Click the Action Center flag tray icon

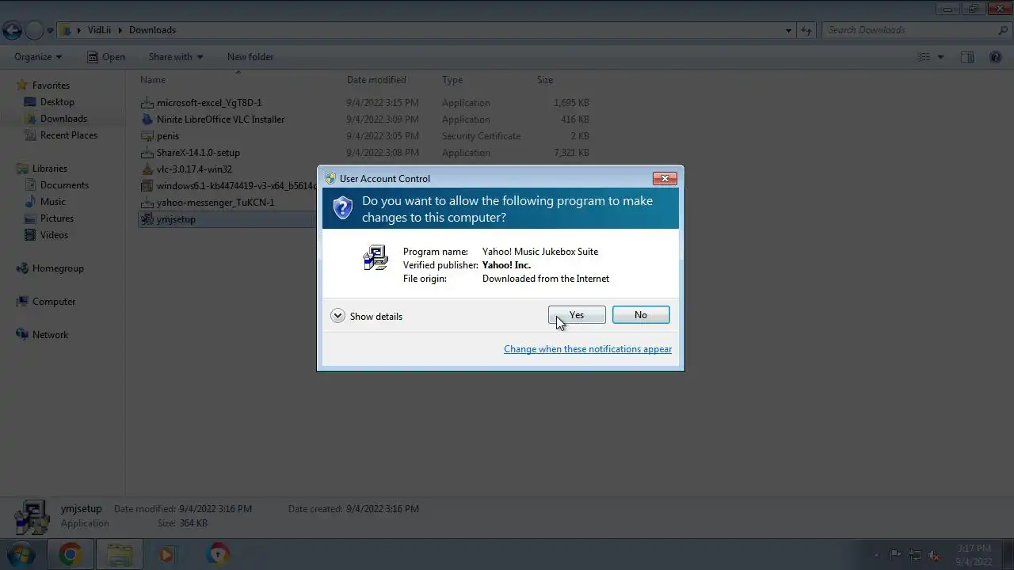pos(895,555)
